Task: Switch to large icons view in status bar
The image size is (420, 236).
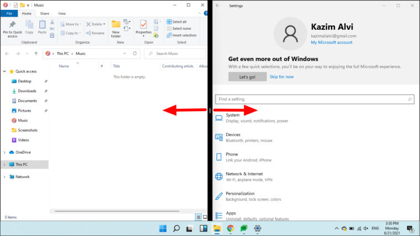Action: pyautogui.click(x=205, y=217)
